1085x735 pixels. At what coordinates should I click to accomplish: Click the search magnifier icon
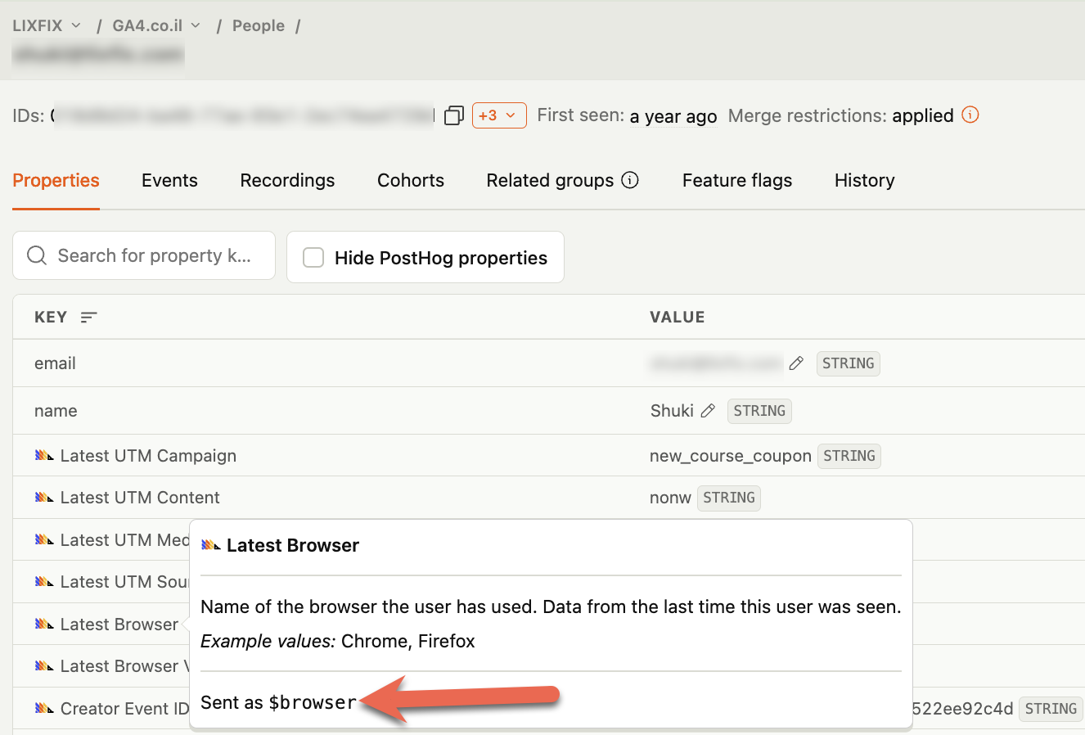click(x=37, y=255)
